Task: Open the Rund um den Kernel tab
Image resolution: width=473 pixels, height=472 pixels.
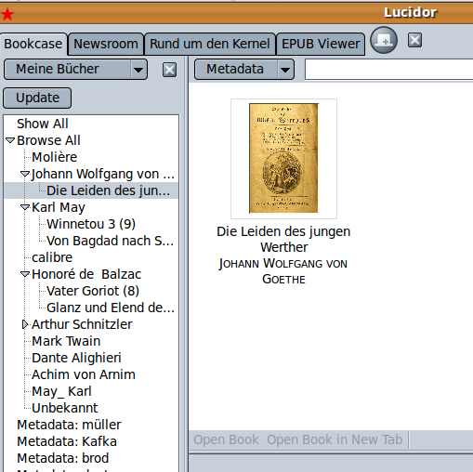Action: pos(210,44)
